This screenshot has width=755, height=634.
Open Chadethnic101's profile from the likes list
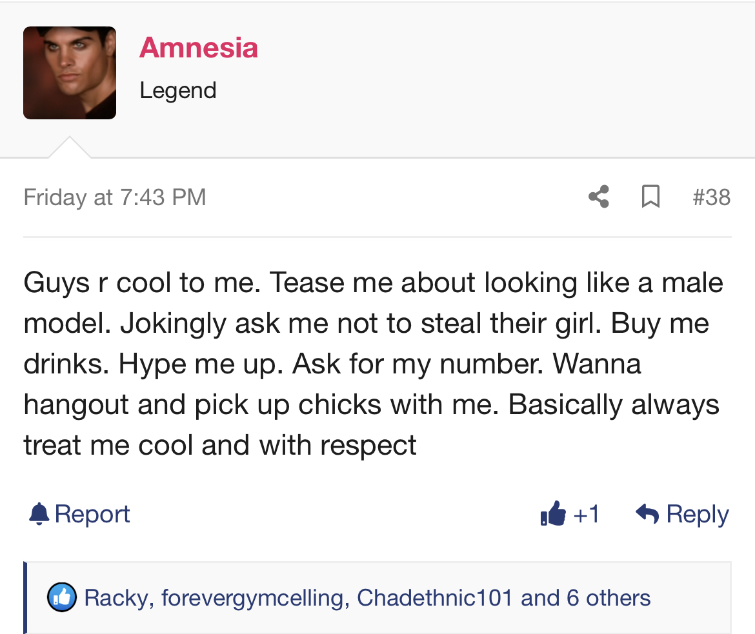(x=434, y=598)
